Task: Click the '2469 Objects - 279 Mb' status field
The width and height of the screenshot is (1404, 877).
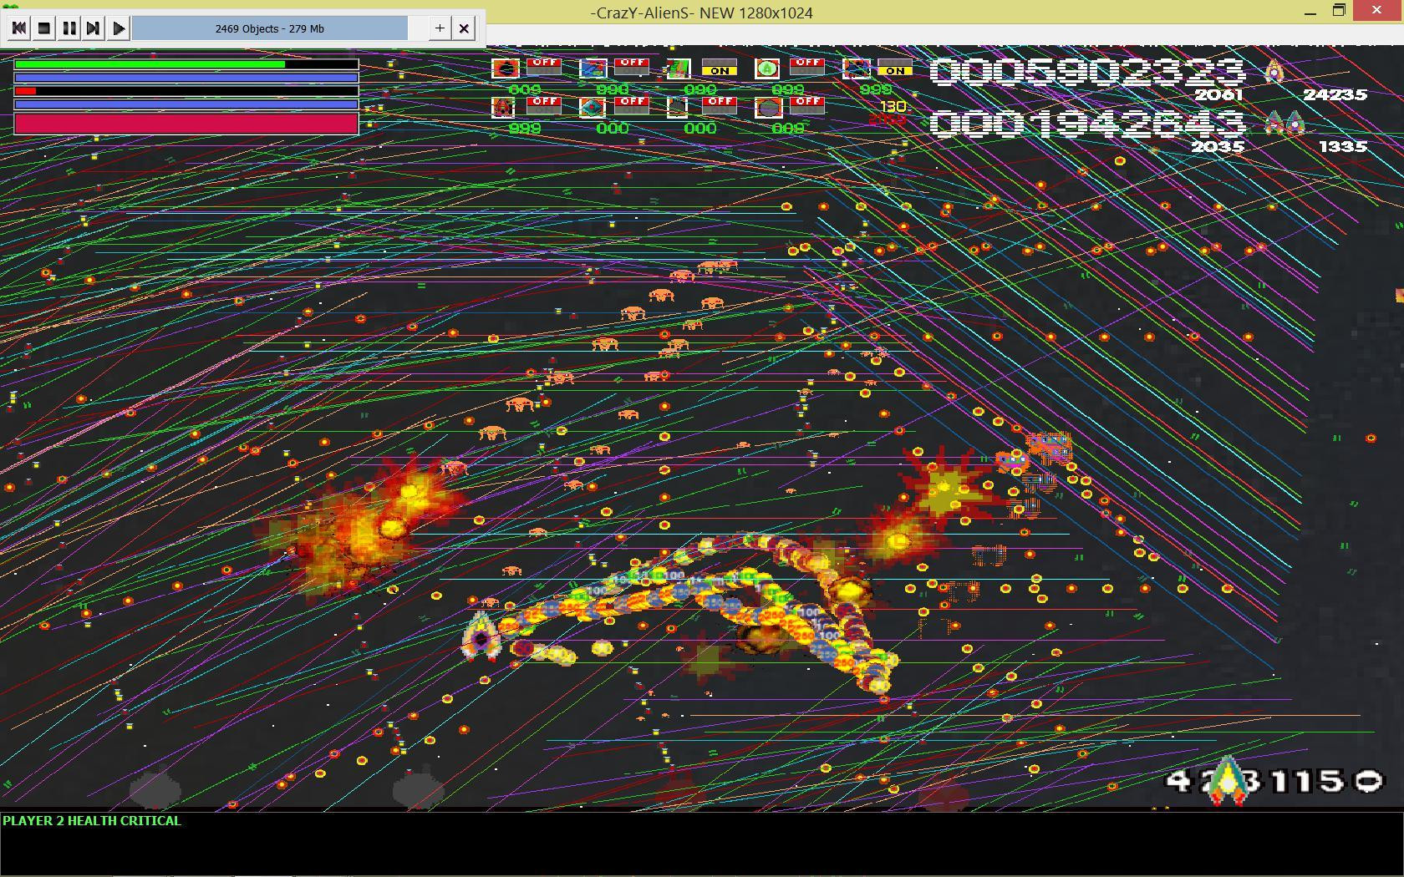Action: pyautogui.click(x=270, y=28)
